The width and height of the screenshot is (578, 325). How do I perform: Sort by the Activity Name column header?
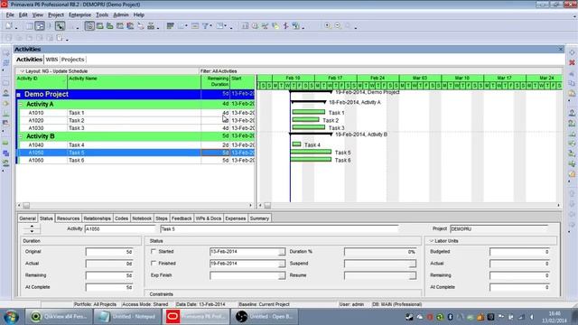135,81
